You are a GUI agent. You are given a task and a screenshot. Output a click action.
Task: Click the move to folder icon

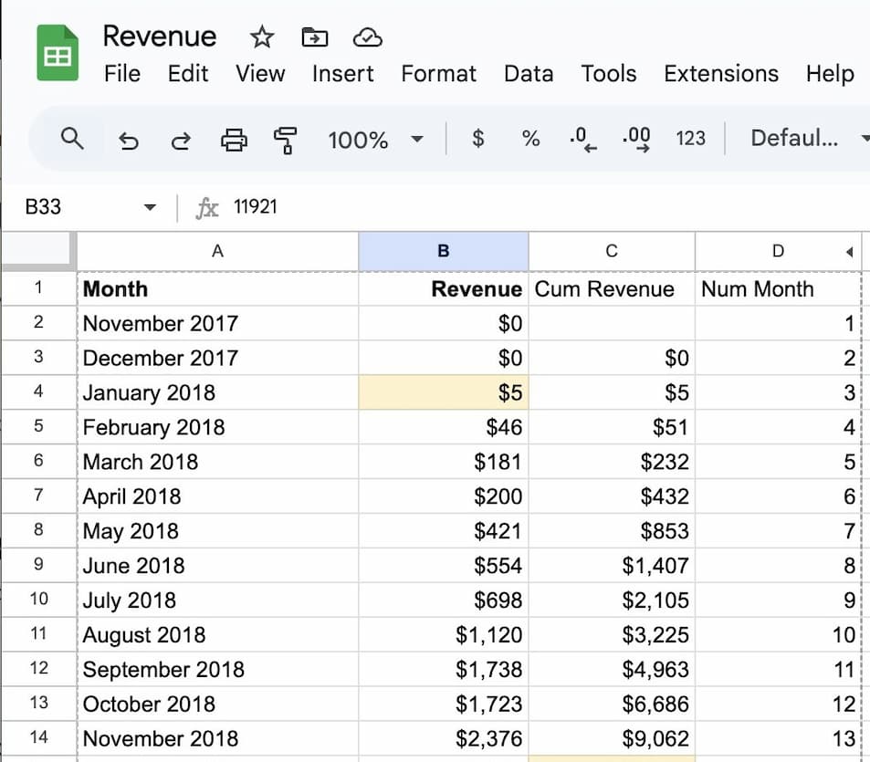(x=314, y=37)
